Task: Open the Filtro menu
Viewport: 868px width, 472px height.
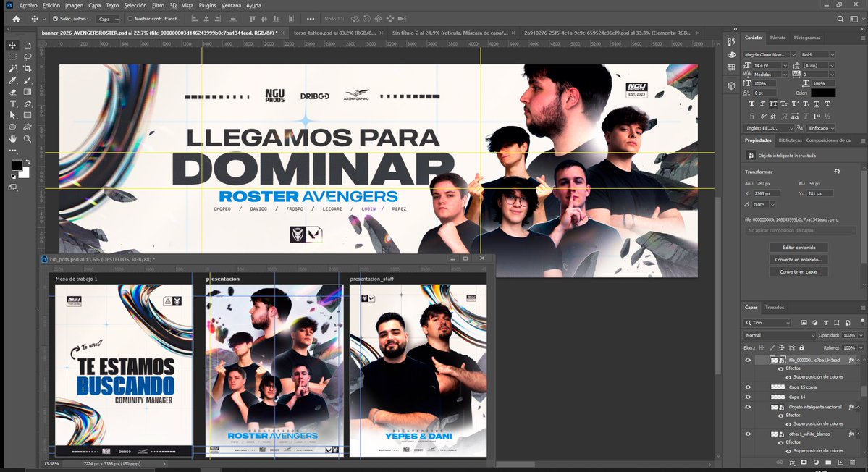Action: tap(158, 5)
